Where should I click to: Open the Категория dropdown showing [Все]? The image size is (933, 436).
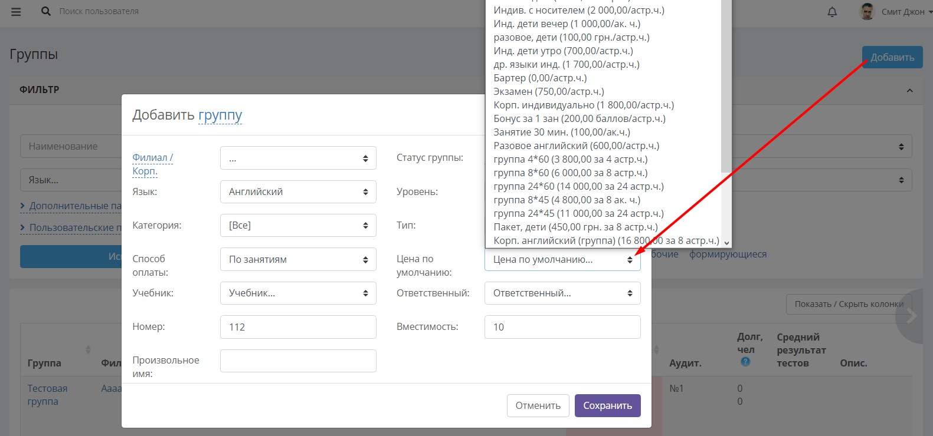[x=298, y=225]
